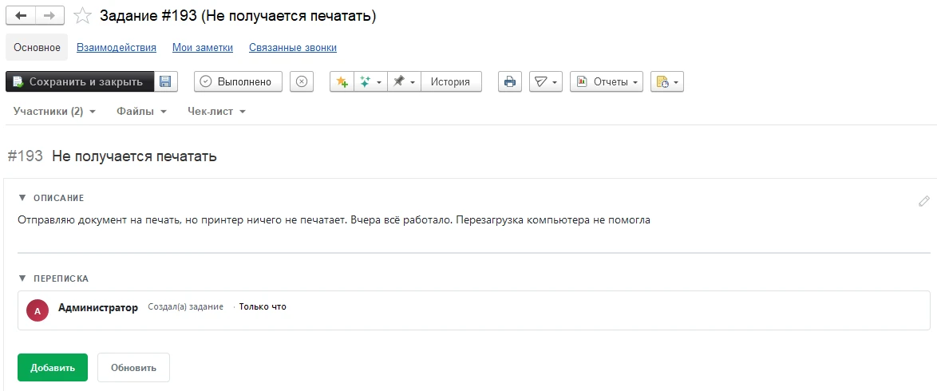Image resolution: width=937 pixels, height=391 pixels.
Task: Go forward with the right arrow button
Action: point(50,16)
